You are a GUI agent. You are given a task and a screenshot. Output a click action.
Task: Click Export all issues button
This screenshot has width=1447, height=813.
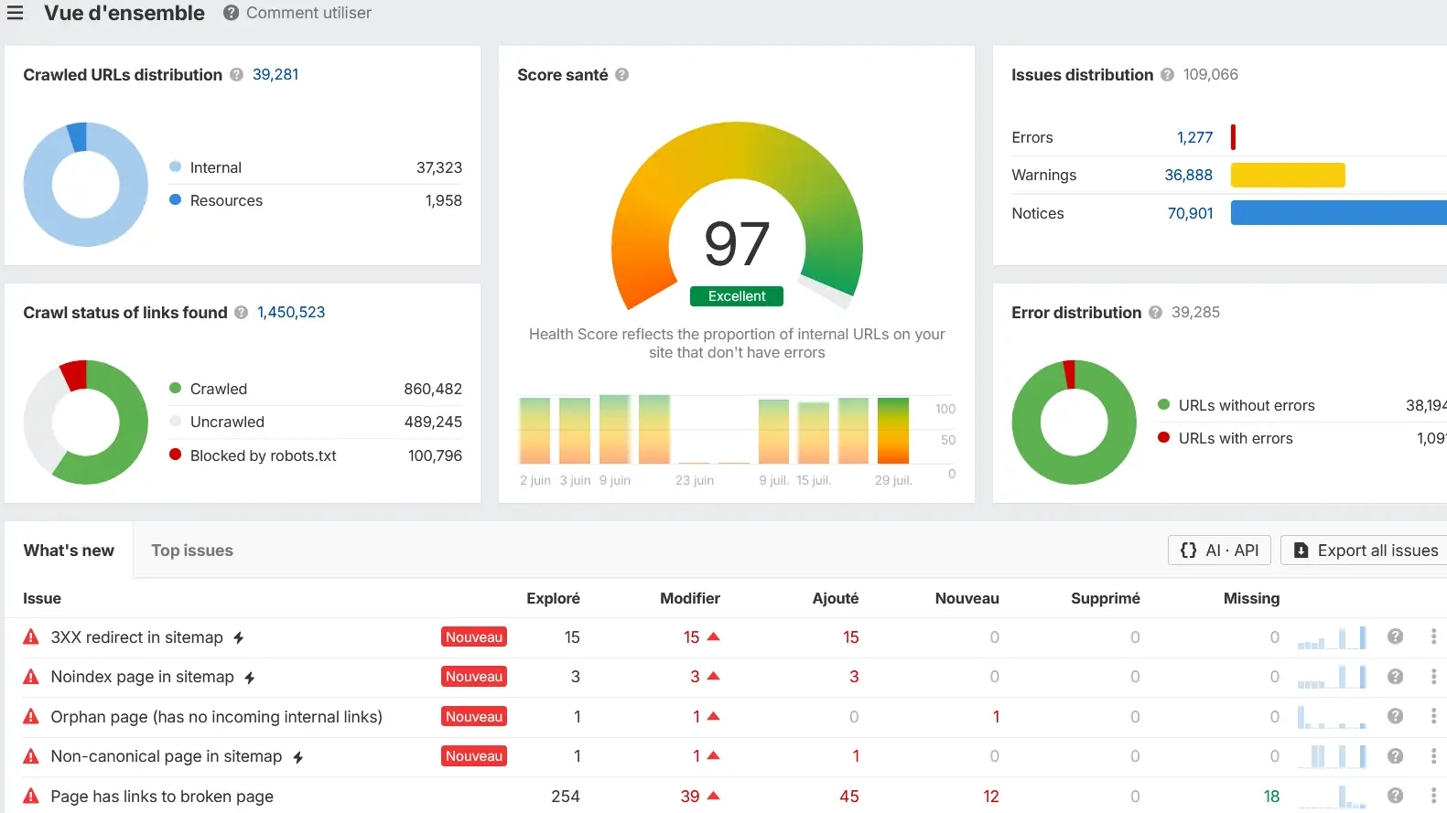(1365, 551)
